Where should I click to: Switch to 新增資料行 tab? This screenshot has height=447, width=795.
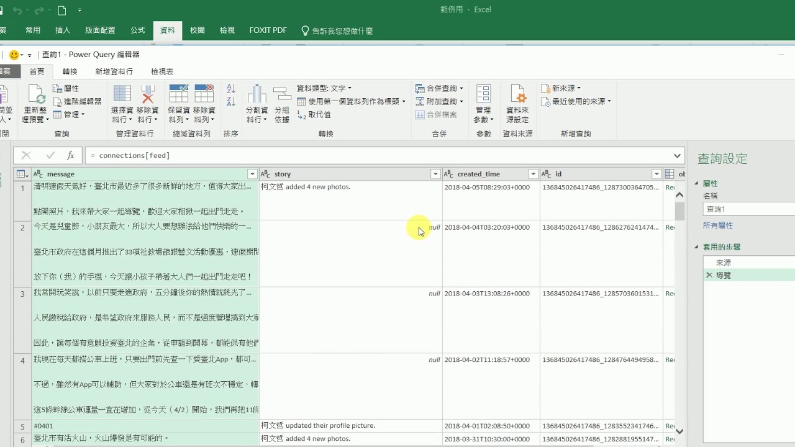tap(114, 72)
